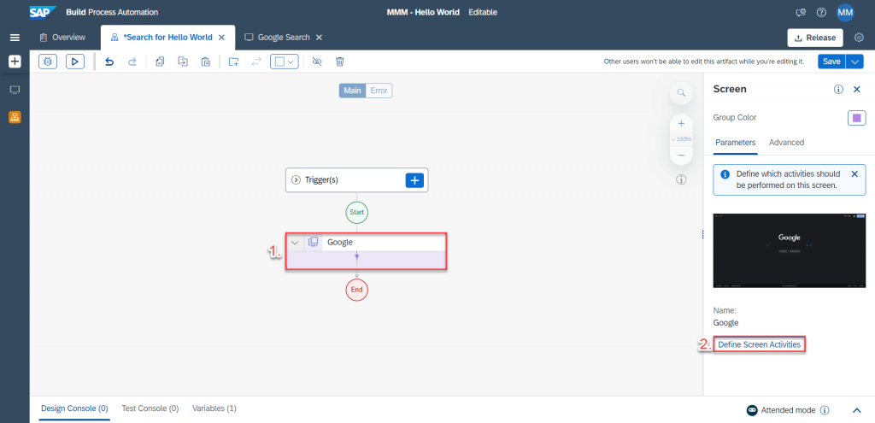Change the purple Group Color swatch
The height and width of the screenshot is (423, 875).
[x=856, y=118]
